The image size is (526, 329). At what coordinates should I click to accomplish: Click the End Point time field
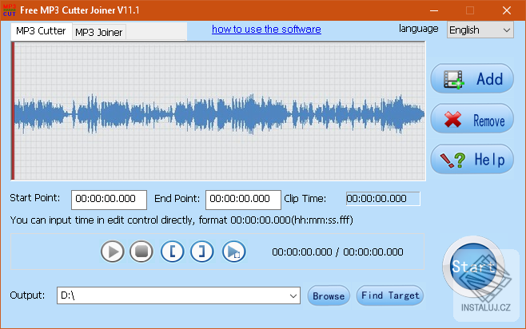pyautogui.click(x=243, y=200)
